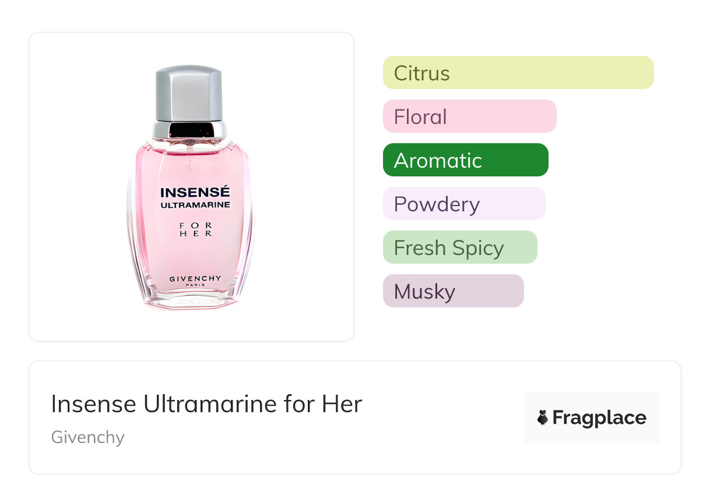
Task: Open the Insense Ultramarine for Her title
Action: click(206, 404)
